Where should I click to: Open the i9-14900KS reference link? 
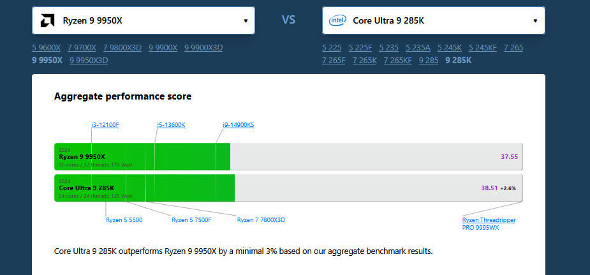238,125
